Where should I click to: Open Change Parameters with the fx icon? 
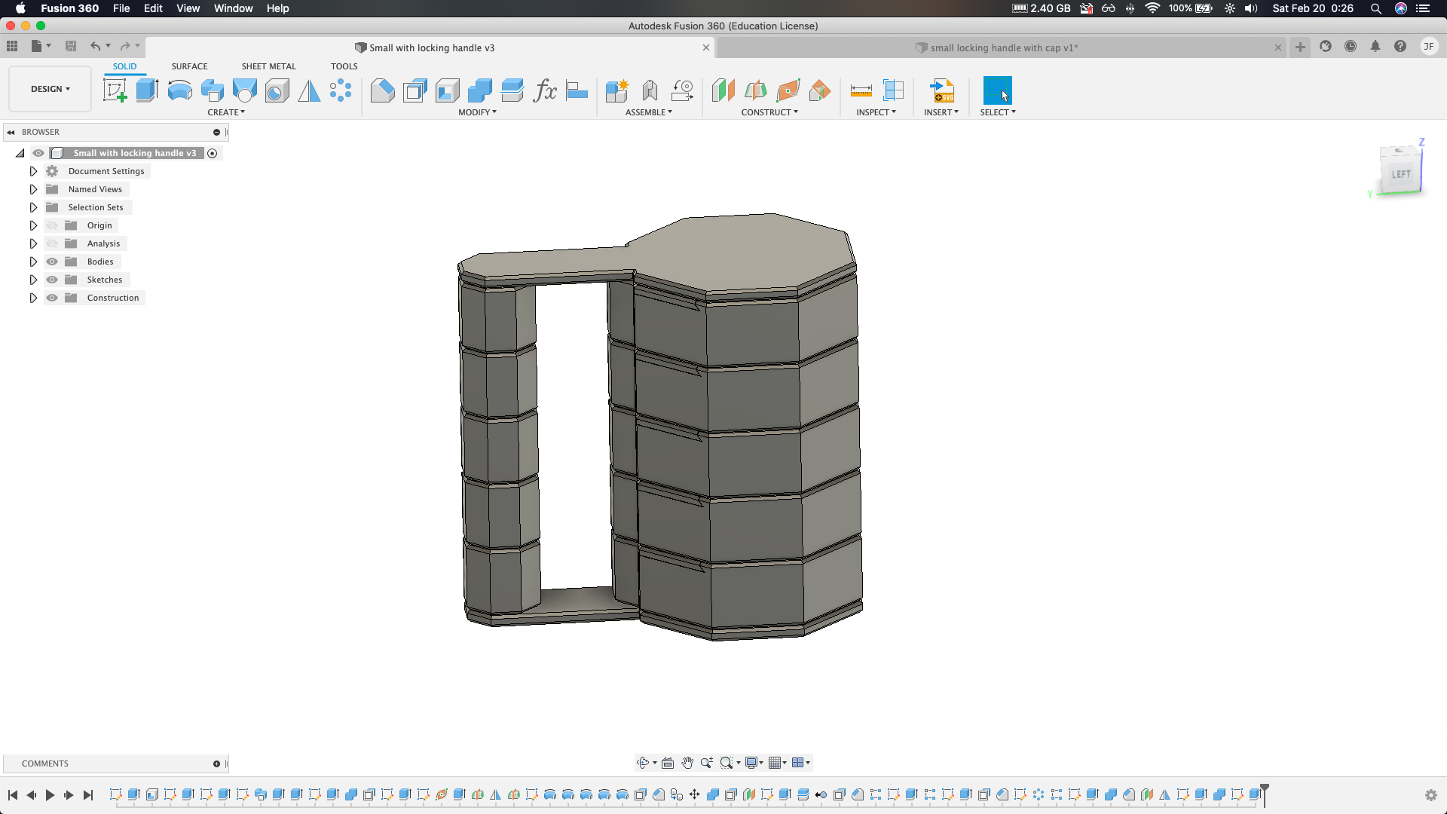546,90
